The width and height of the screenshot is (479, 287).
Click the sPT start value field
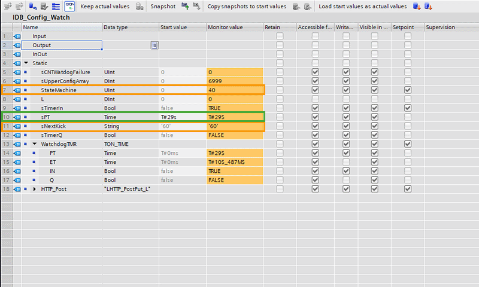coord(182,117)
